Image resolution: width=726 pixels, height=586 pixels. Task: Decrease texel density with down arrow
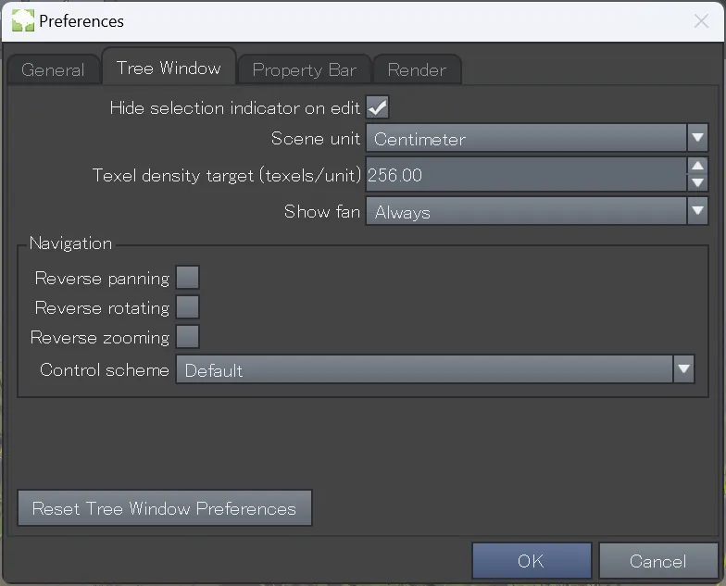[x=698, y=183]
